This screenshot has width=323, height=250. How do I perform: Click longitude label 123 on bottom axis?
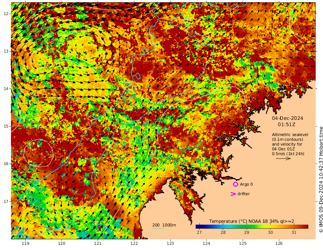click(x=170, y=244)
